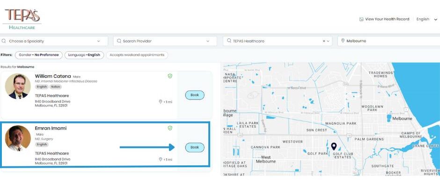Click distance pin icon on William Catena card
The image size is (440, 185).
(x=161, y=101)
